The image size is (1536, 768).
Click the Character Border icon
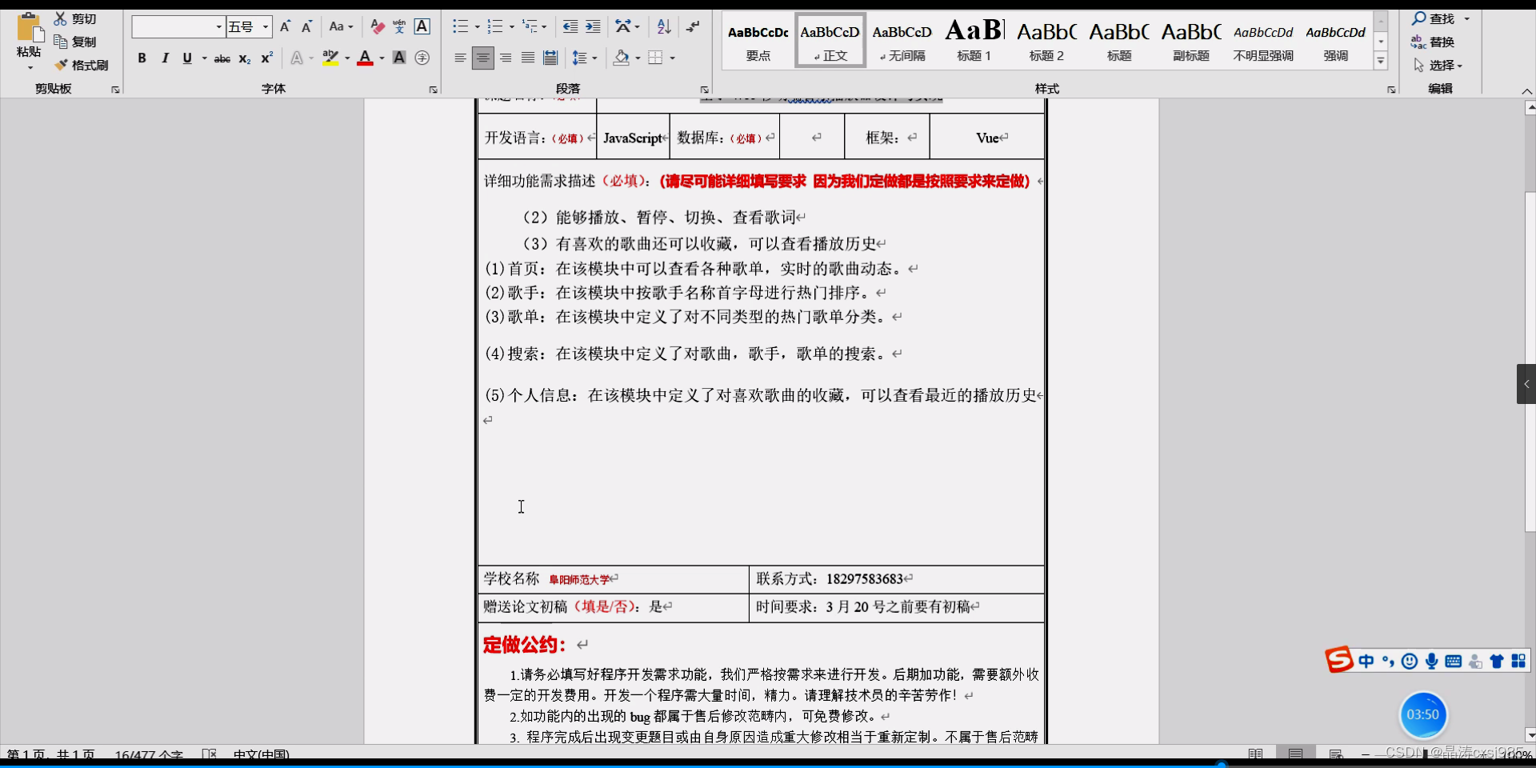[422, 27]
